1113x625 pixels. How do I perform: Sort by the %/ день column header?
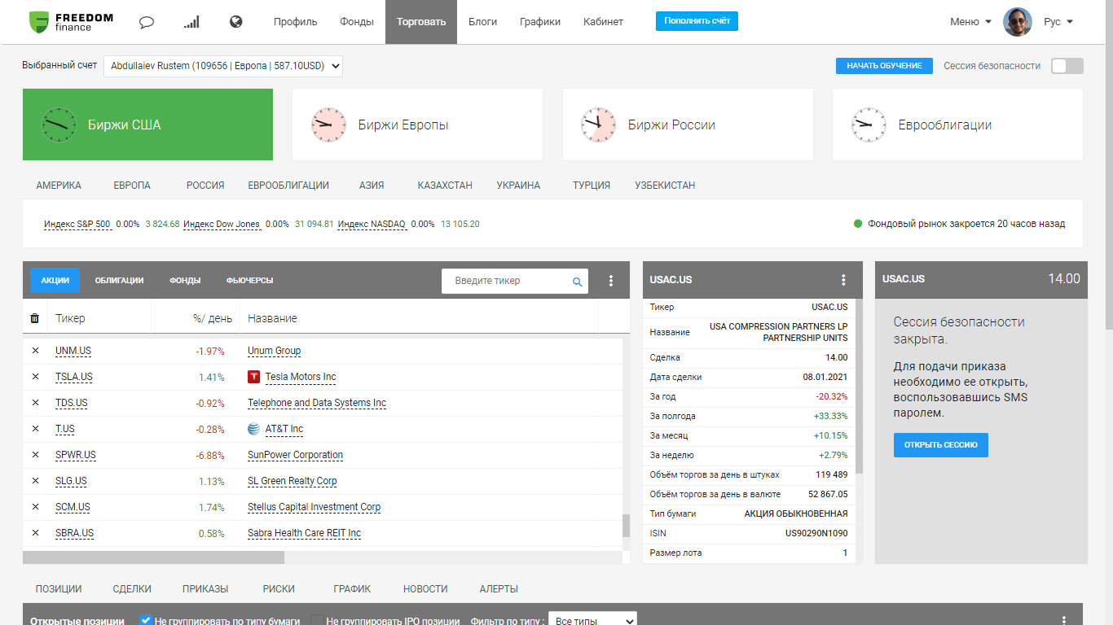click(212, 318)
